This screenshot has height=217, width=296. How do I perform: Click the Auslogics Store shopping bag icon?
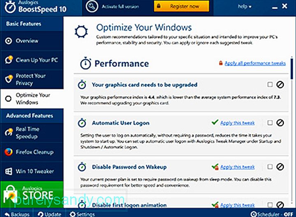pyautogui.click(x=11, y=194)
